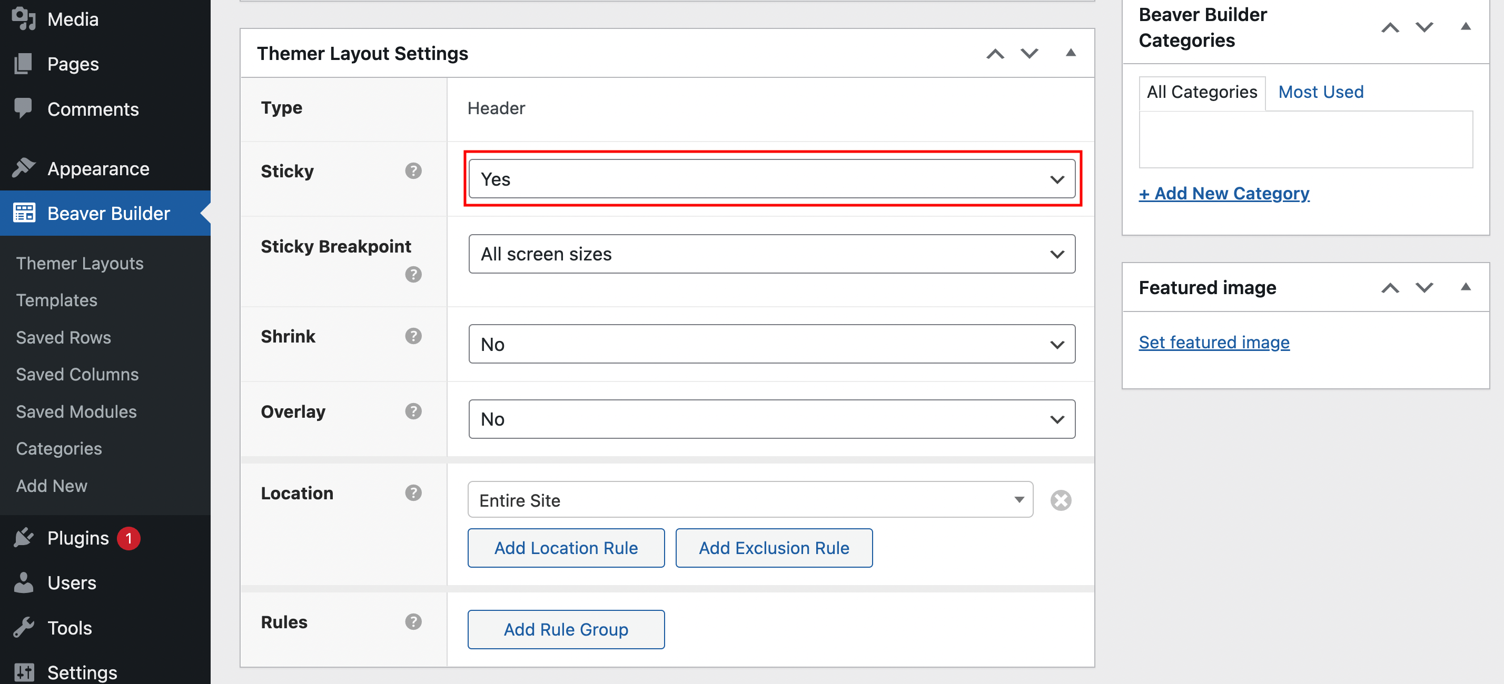Screen dimensions: 1504x684
Task: Click the Add Rule Group button
Action: [565, 629]
